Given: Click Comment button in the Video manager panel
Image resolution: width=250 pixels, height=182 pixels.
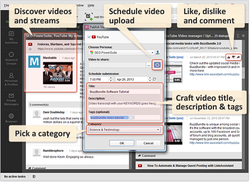Looking at the screenshot, I should 147,156.
